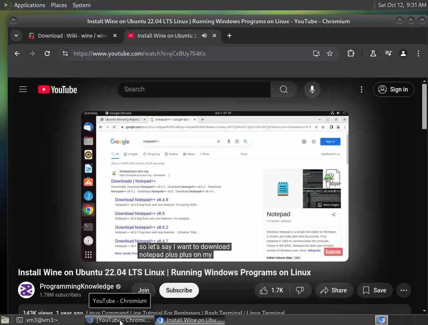Click the video title text
428x325 pixels.
pos(164,272)
